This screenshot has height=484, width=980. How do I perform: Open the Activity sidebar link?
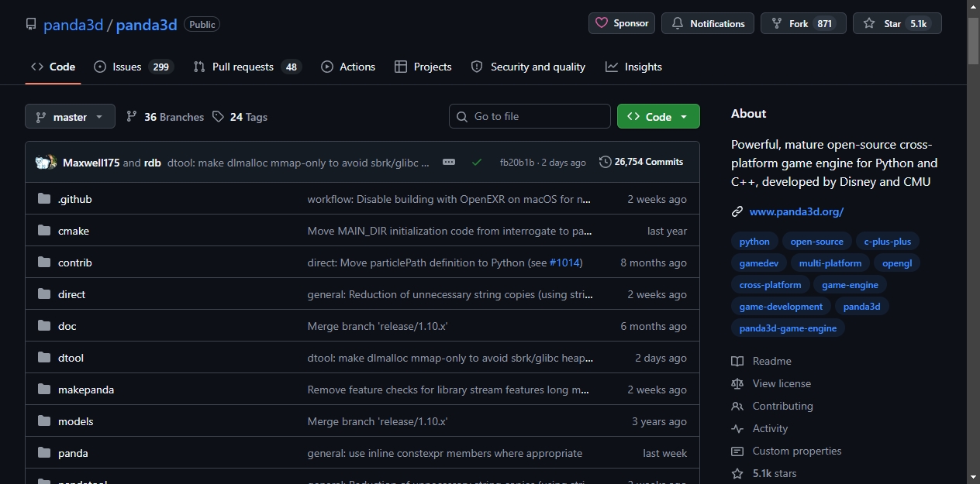click(760, 428)
